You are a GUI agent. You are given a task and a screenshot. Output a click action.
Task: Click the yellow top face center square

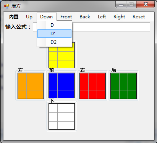62,56
